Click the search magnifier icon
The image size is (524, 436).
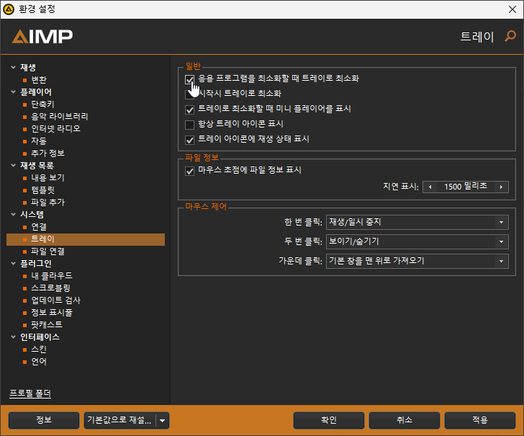pyautogui.click(x=510, y=36)
